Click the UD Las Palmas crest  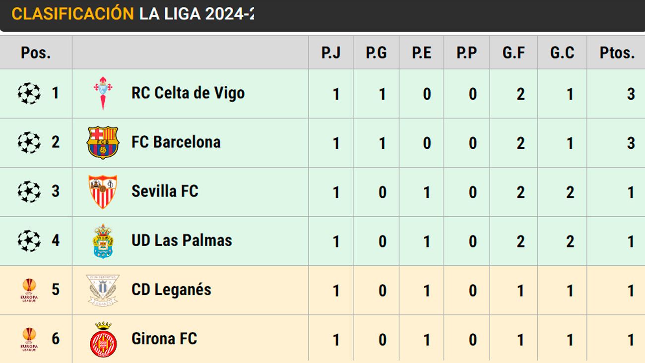(103, 241)
